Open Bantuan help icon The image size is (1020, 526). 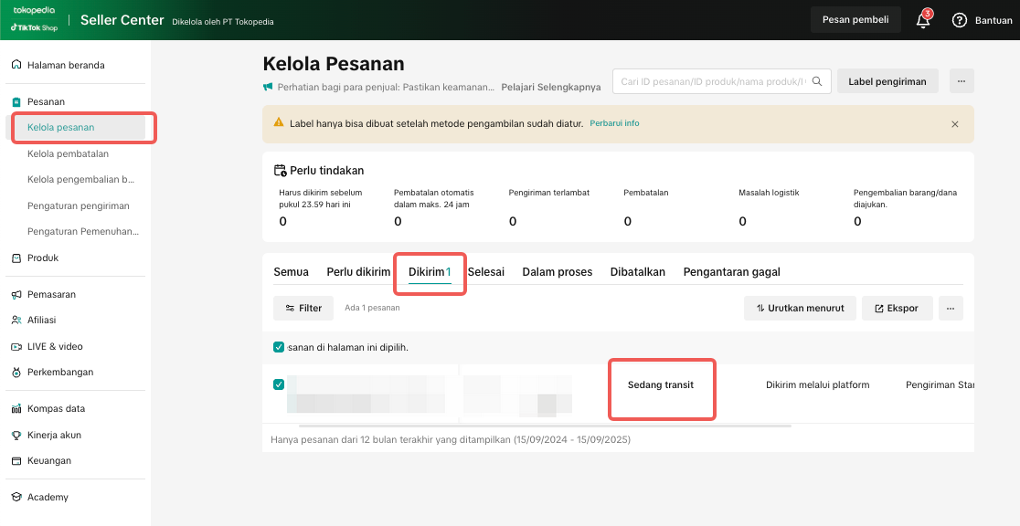pos(960,20)
